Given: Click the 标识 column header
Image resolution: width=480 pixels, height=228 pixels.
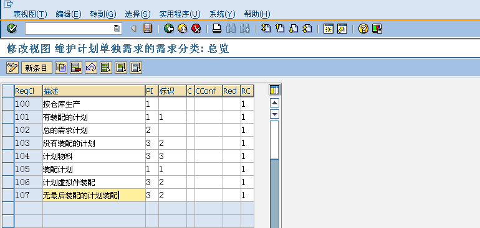Looking at the screenshot, I should coord(172,91).
